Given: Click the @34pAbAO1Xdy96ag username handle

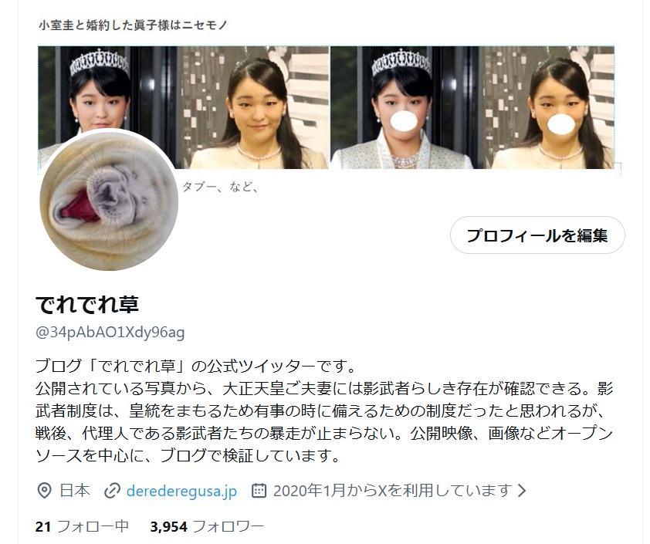Looking at the screenshot, I should 110,333.
